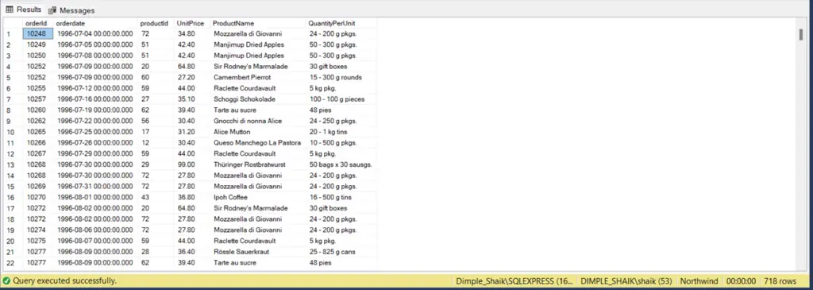This screenshot has width=813, height=290.
Task: Click the Results tab grid icon
Action: tap(10, 10)
